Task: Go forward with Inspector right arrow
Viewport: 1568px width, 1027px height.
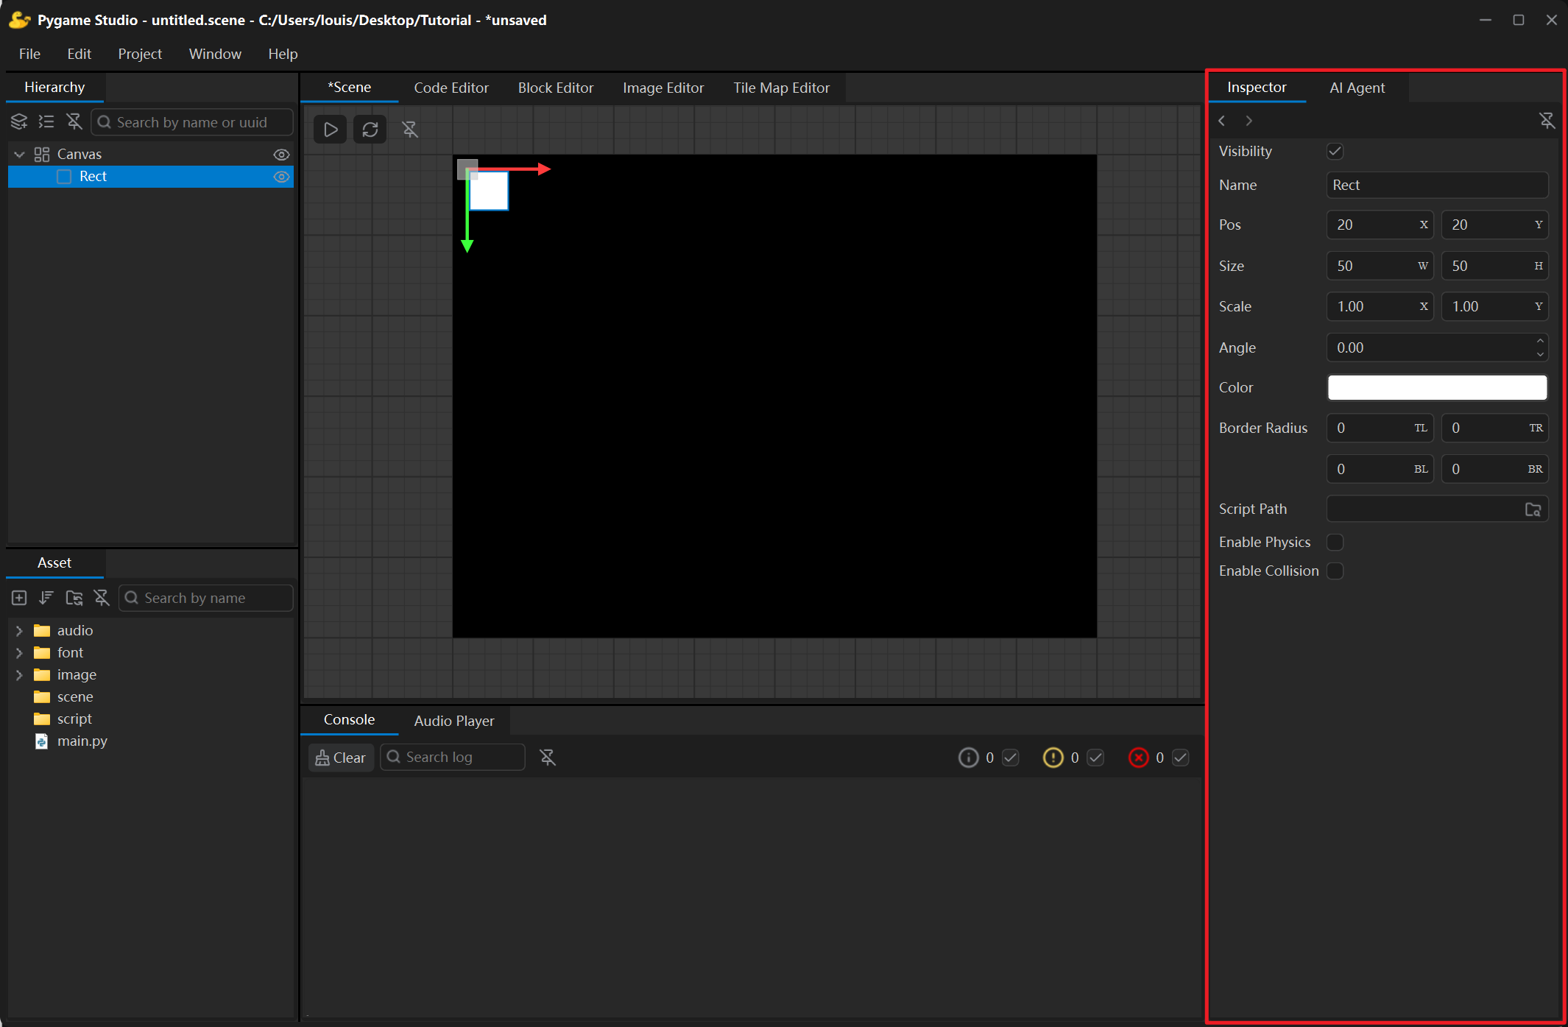Action: coord(1249,120)
